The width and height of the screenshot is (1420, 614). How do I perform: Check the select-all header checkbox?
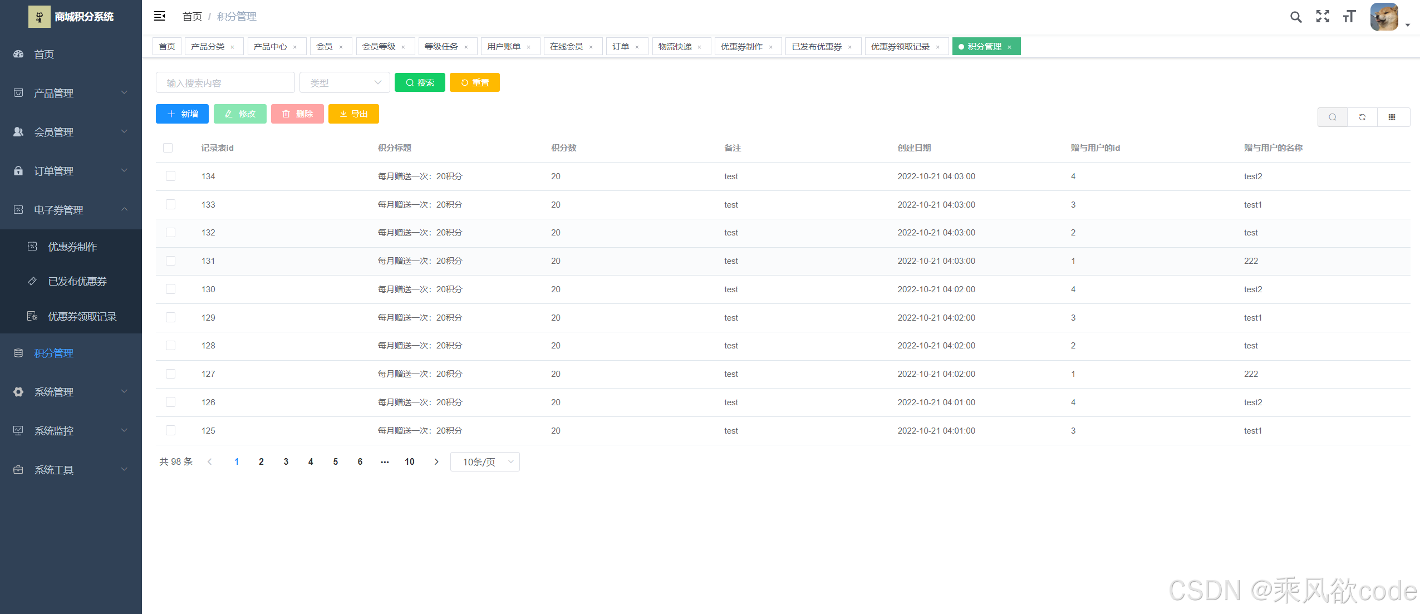click(168, 148)
